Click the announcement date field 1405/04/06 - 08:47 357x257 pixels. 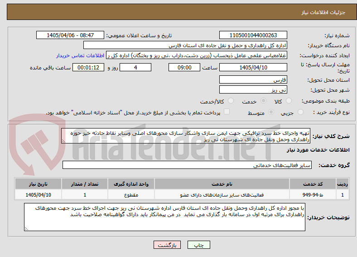[70, 35]
